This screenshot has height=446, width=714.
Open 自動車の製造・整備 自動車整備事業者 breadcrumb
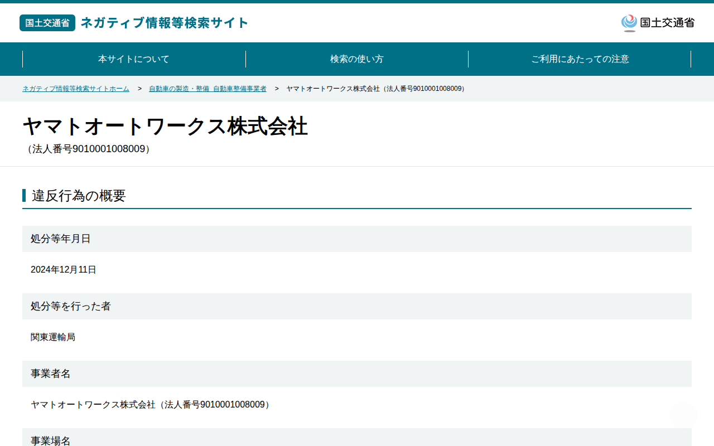[x=208, y=89]
